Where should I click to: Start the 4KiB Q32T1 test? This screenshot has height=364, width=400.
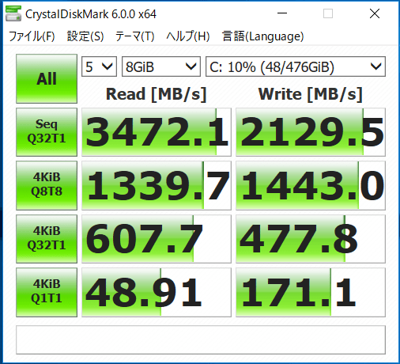point(47,239)
